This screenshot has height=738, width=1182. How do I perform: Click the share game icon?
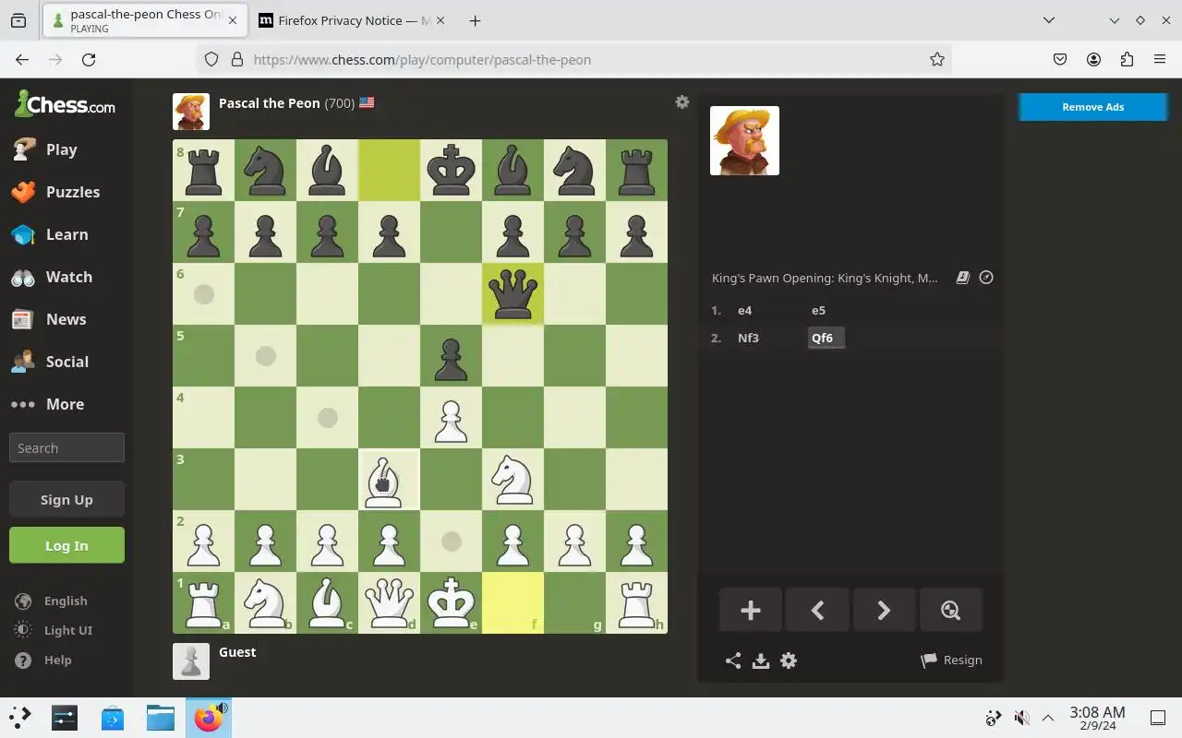point(733,661)
